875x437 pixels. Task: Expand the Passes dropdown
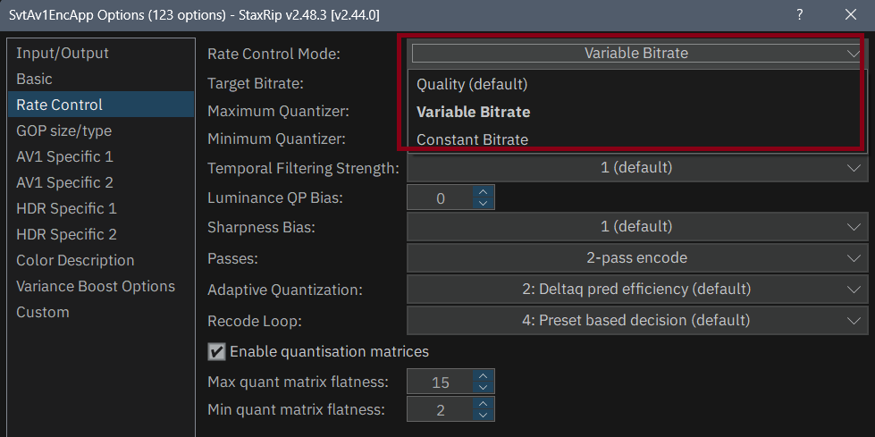(x=635, y=258)
